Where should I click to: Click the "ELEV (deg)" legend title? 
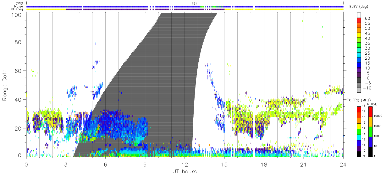(x=359, y=7)
